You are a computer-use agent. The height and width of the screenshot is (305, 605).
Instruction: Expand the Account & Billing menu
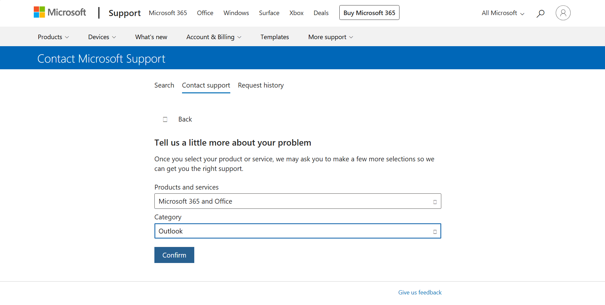pyautogui.click(x=214, y=37)
